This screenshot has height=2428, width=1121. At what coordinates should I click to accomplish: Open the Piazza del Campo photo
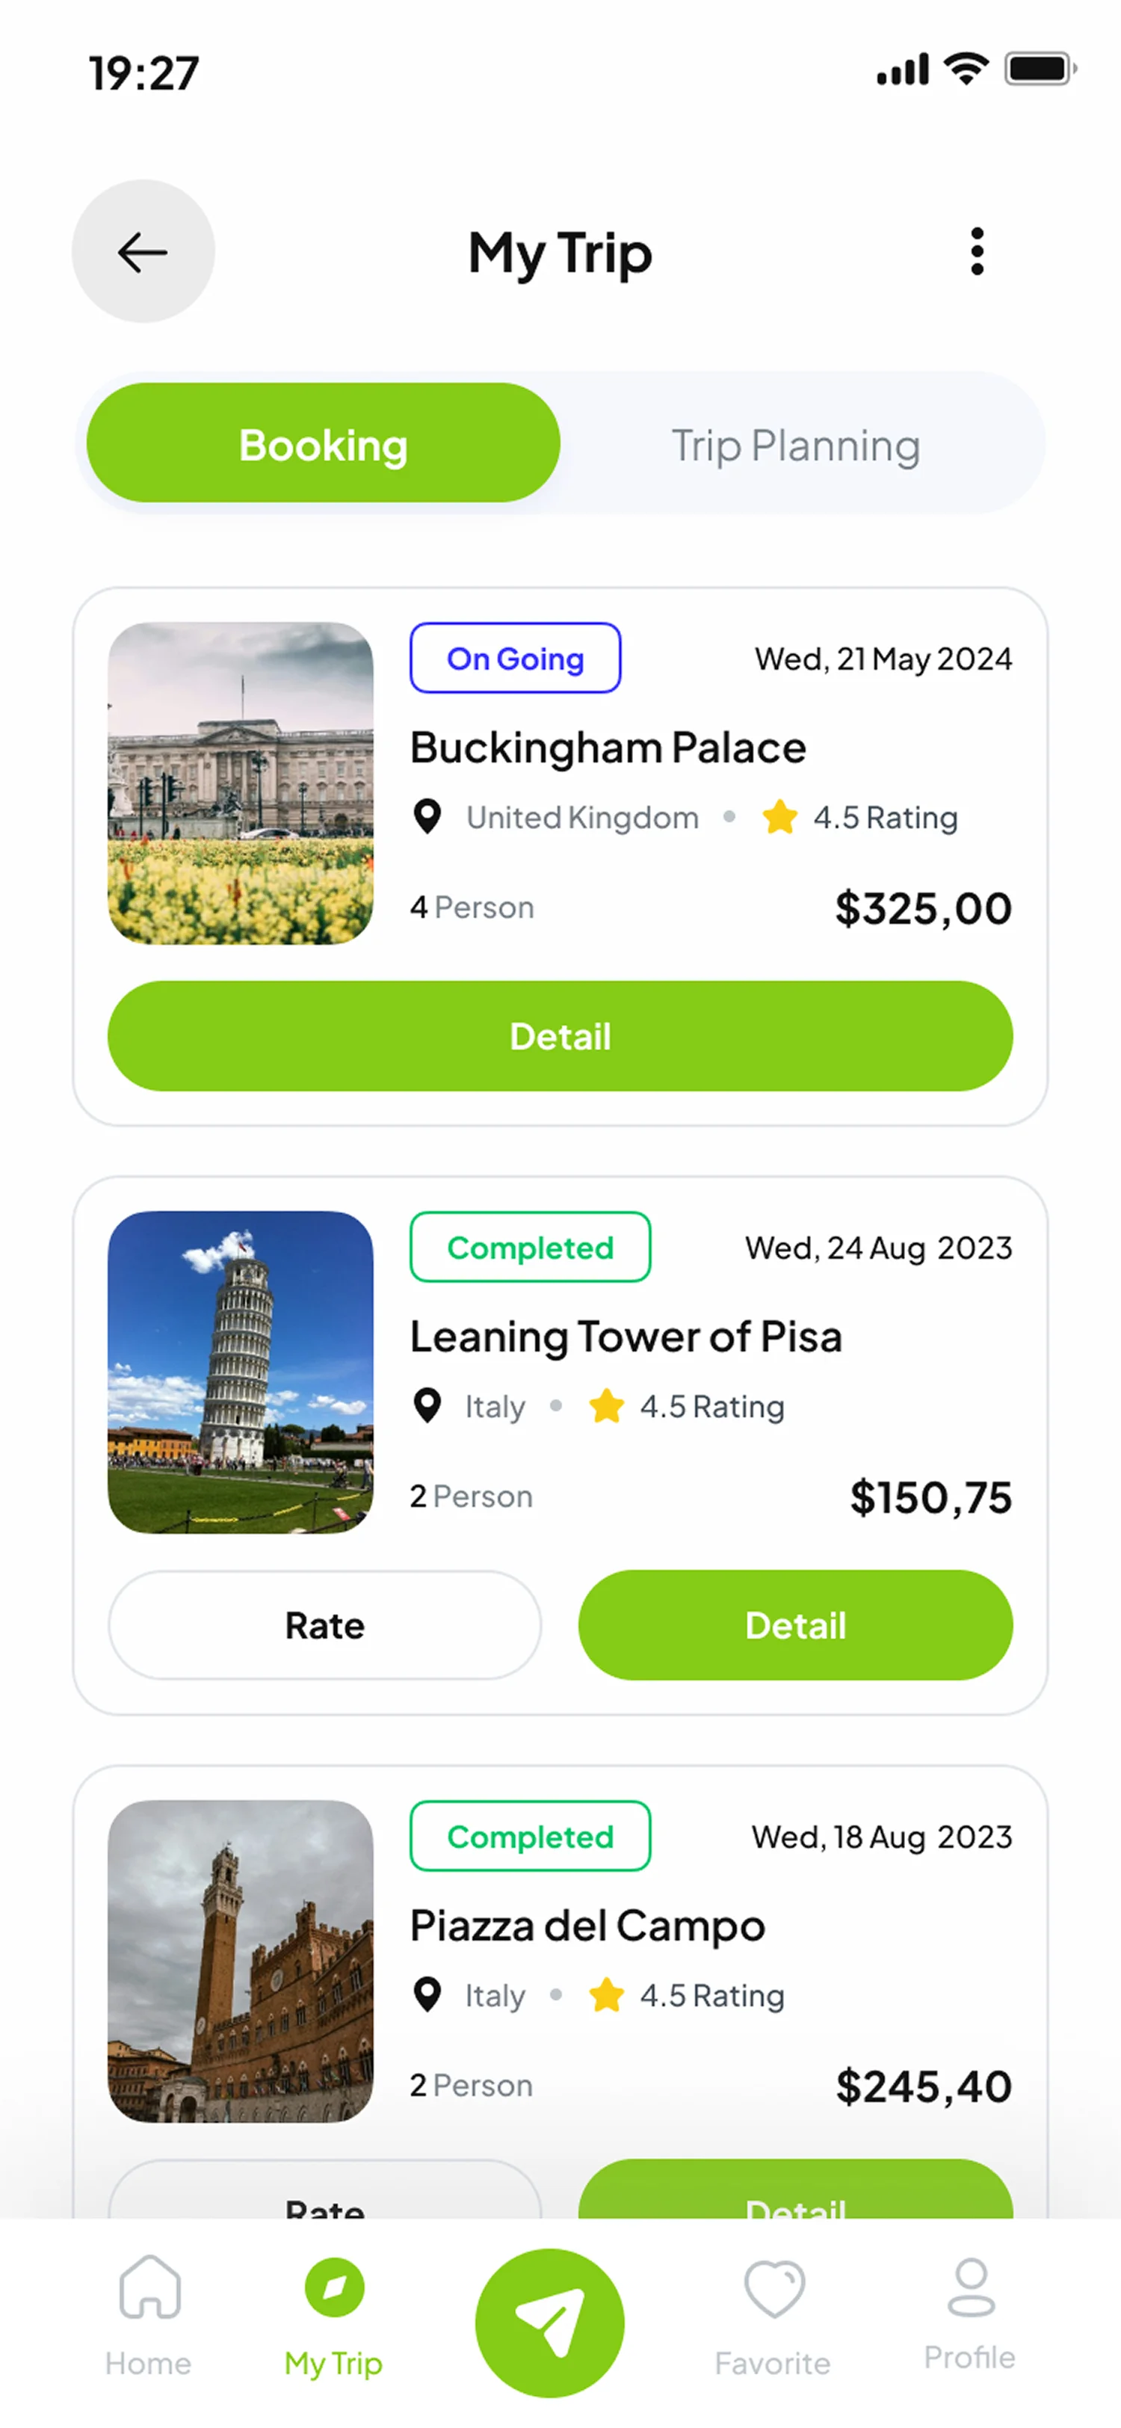click(x=241, y=1962)
